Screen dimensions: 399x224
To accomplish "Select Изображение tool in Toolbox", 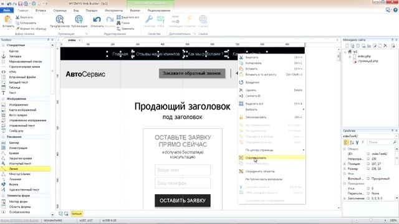I will 18,105.
